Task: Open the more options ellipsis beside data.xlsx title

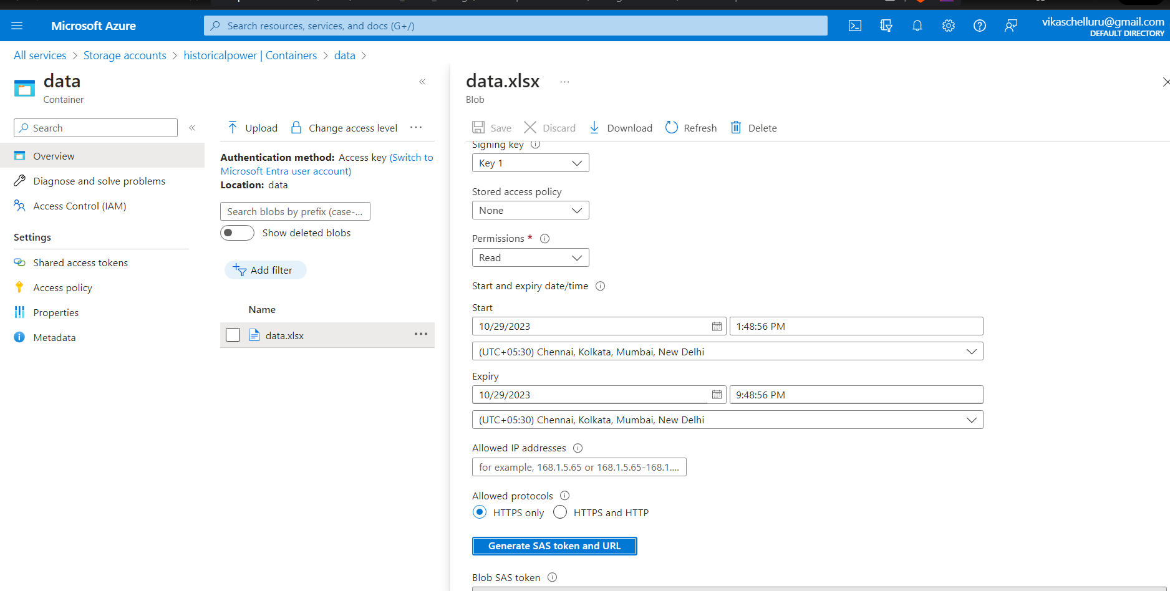Action: coord(564,82)
